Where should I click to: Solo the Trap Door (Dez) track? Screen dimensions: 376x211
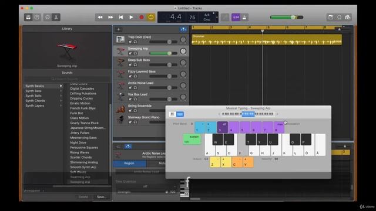(135, 42)
